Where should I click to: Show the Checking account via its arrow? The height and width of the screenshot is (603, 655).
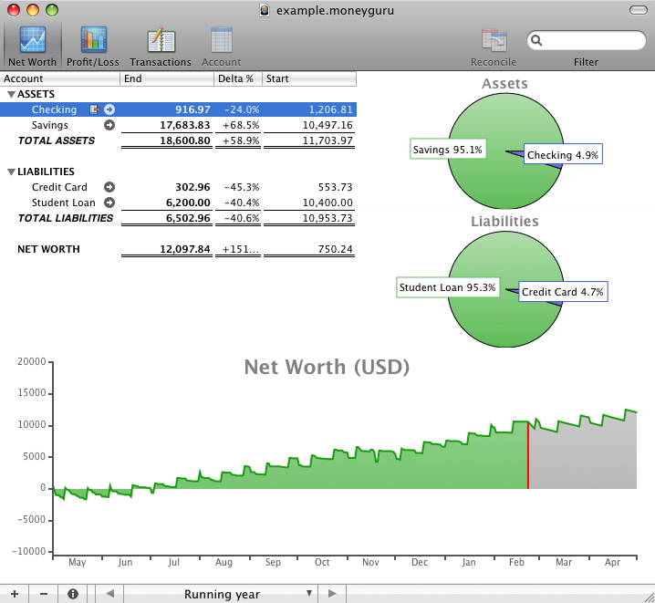[109, 109]
